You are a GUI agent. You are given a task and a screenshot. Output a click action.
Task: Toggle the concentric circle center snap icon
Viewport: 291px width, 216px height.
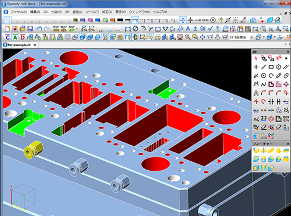(x=213, y=20)
